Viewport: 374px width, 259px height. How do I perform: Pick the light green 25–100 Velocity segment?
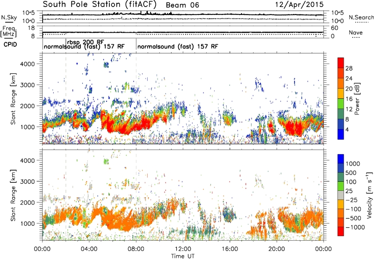[x=341, y=186]
